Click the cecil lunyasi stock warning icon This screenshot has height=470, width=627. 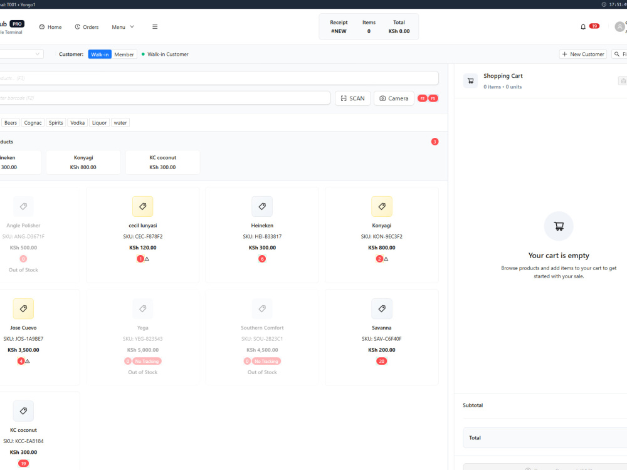point(147,259)
